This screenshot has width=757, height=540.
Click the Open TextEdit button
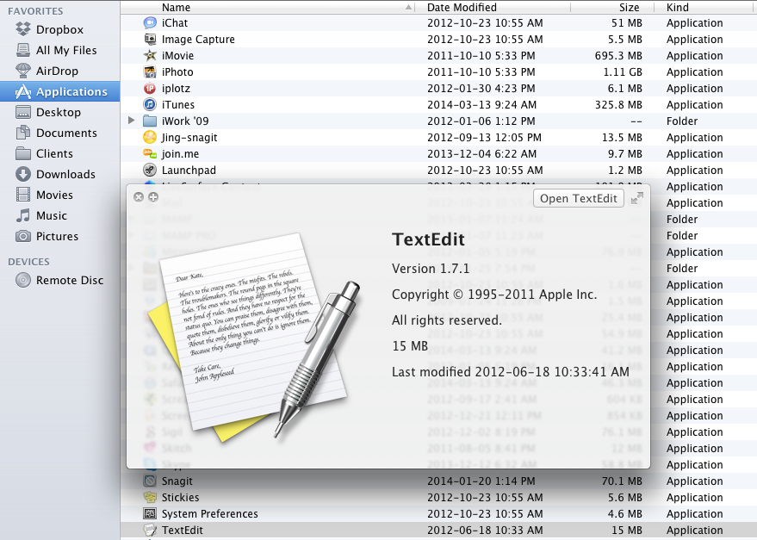click(578, 199)
